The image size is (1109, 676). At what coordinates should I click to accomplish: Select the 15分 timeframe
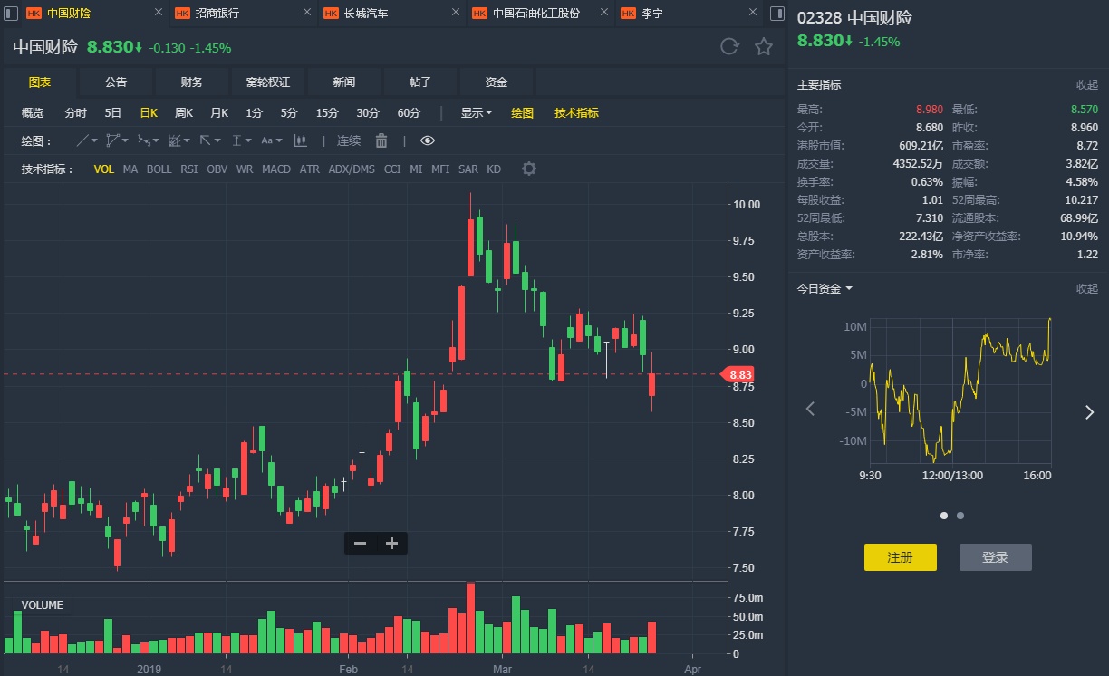(327, 113)
